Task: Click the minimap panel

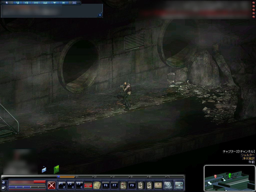Action: [x=229, y=178]
